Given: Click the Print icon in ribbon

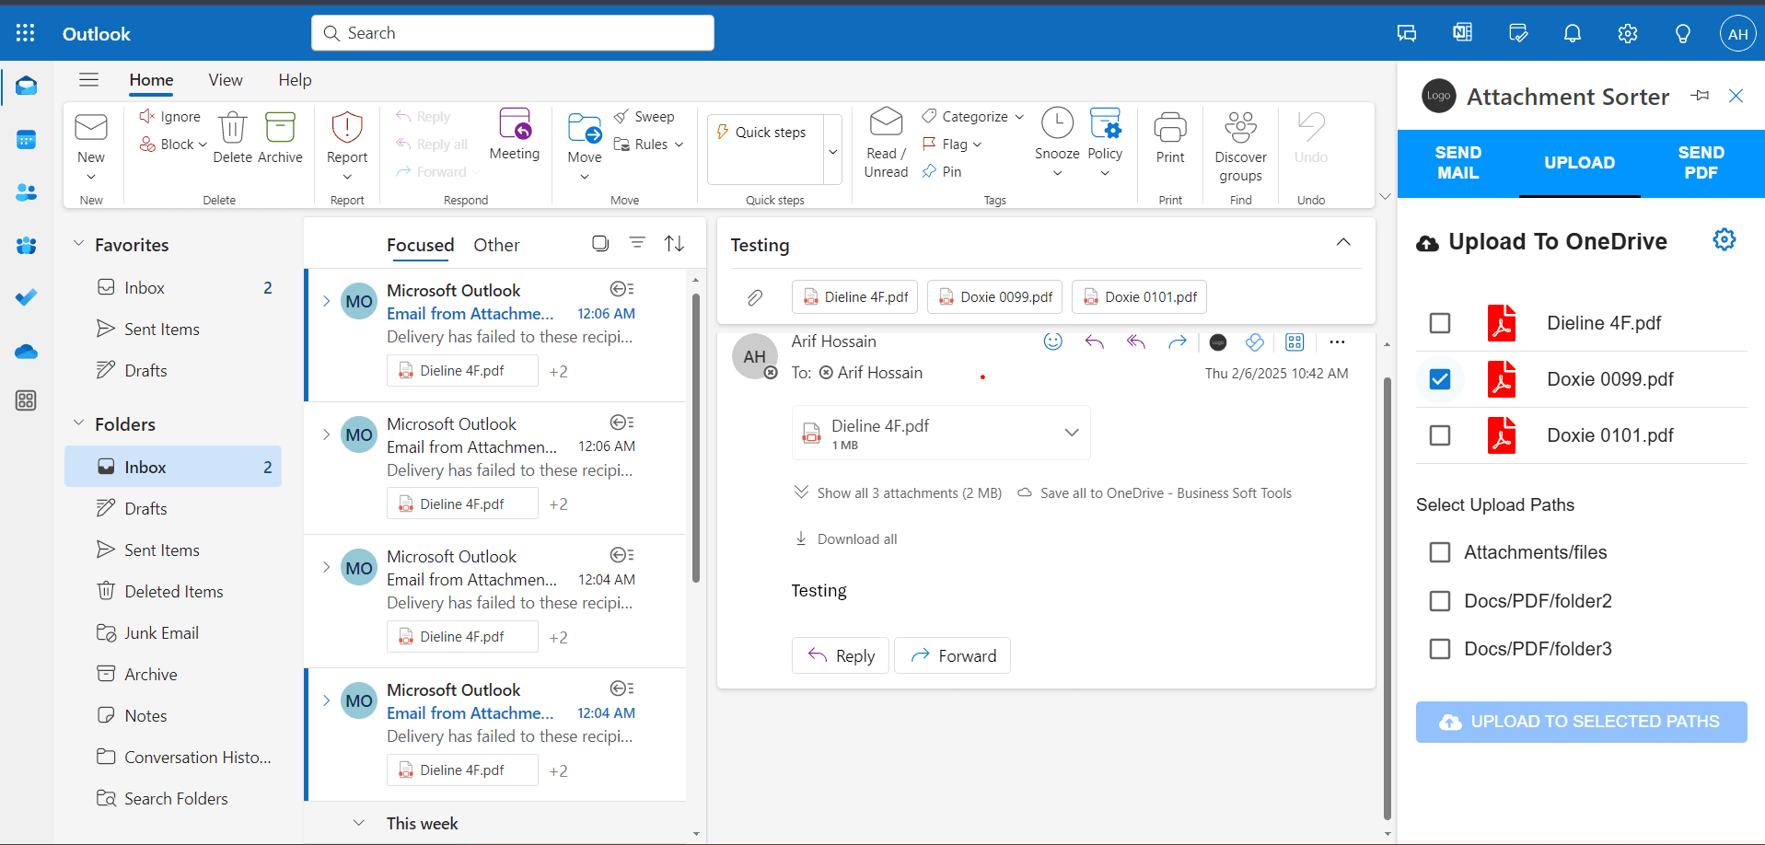Looking at the screenshot, I should click(x=1170, y=127).
